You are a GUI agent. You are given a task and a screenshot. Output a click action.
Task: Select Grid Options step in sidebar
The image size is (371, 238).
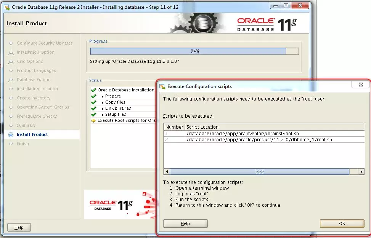pyautogui.click(x=30, y=61)
